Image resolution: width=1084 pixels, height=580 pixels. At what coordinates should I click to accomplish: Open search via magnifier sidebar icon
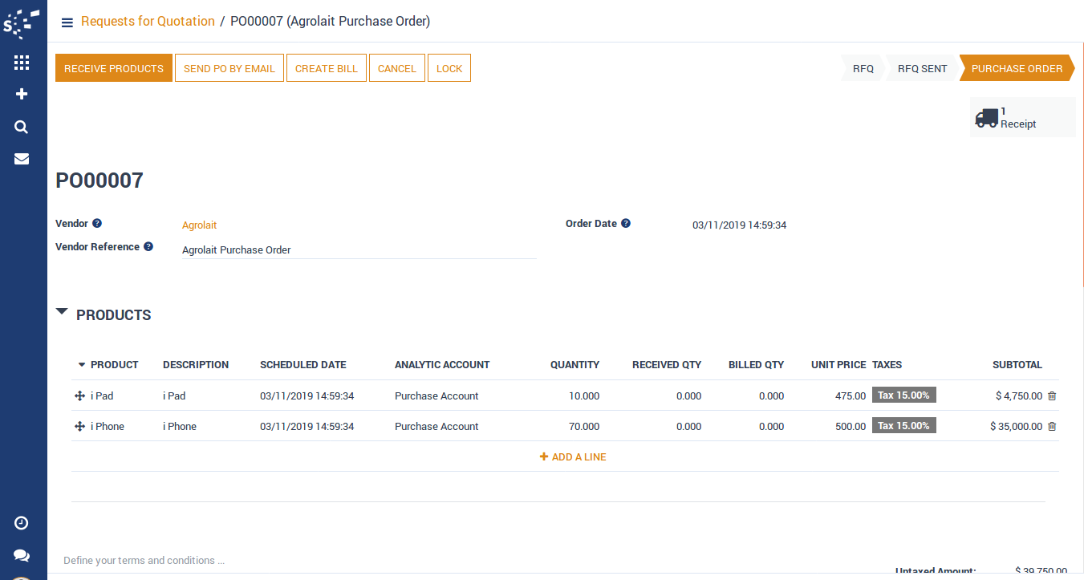click(x=22, y=127)
